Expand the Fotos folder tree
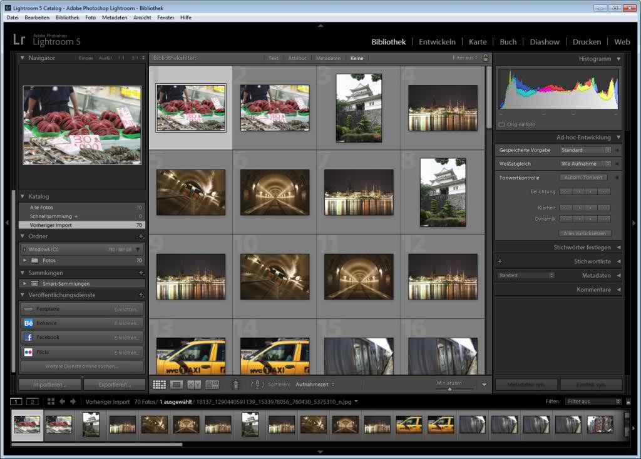Viewport: 641px width, 459px height. (25, 260)
